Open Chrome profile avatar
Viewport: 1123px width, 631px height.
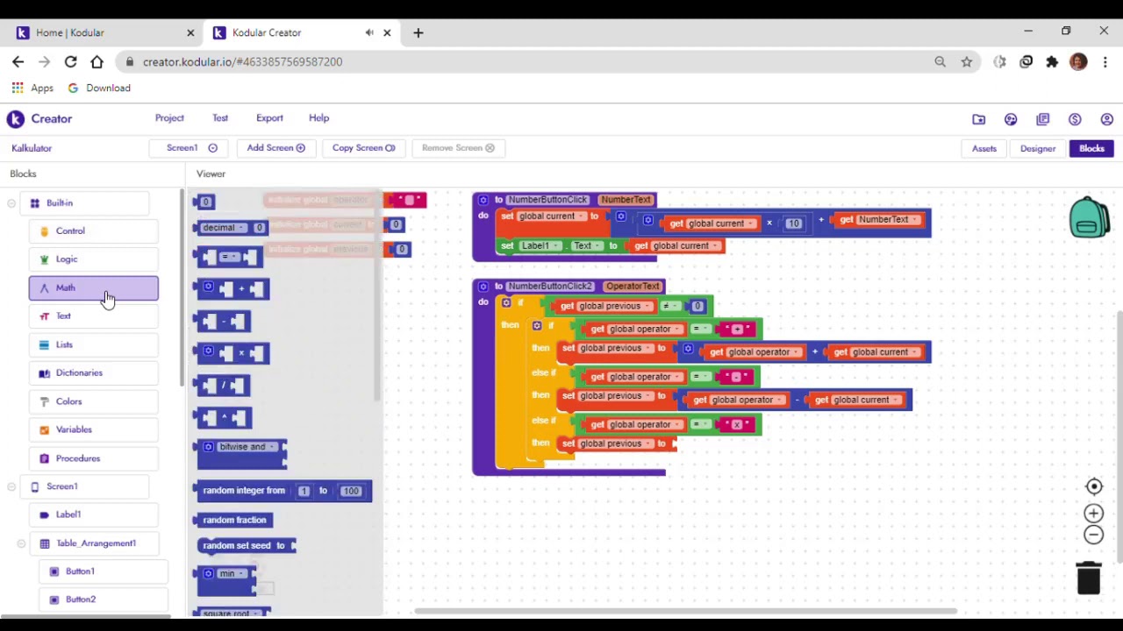coord(1078,61)
